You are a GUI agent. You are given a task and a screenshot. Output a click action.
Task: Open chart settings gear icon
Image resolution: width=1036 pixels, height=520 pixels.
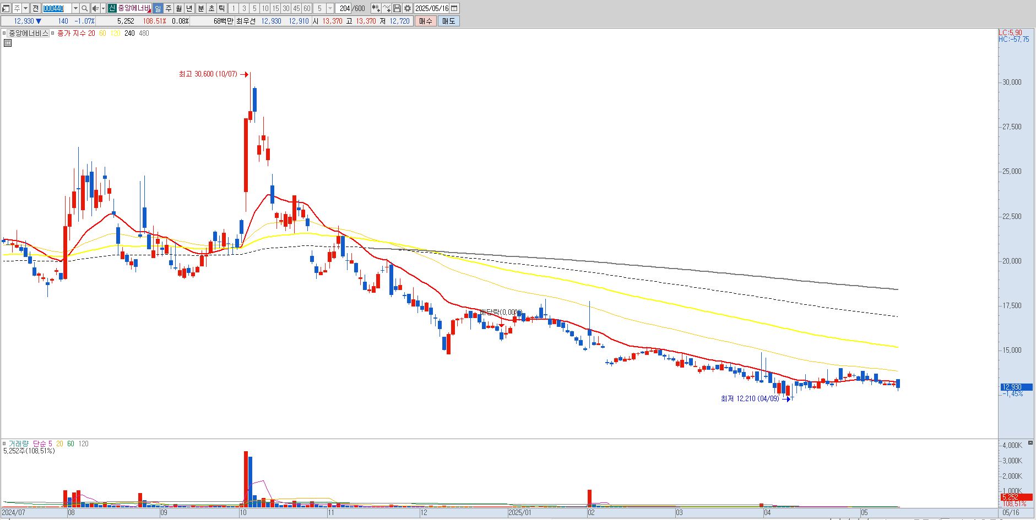pos(408,8)
